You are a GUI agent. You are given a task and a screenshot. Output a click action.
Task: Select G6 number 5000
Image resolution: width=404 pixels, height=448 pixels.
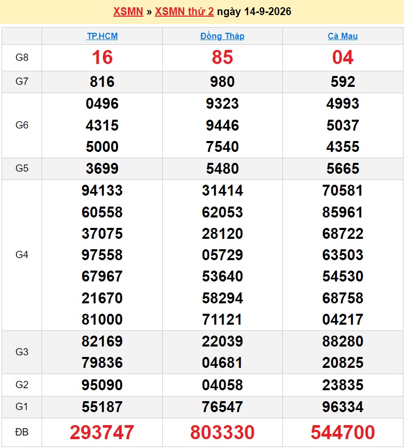(x=102, y=147)
